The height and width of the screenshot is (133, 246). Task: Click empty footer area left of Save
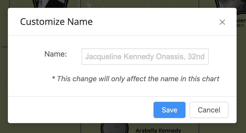[x=76, y=110]
